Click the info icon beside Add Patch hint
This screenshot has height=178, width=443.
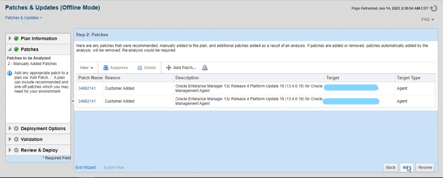9,73
